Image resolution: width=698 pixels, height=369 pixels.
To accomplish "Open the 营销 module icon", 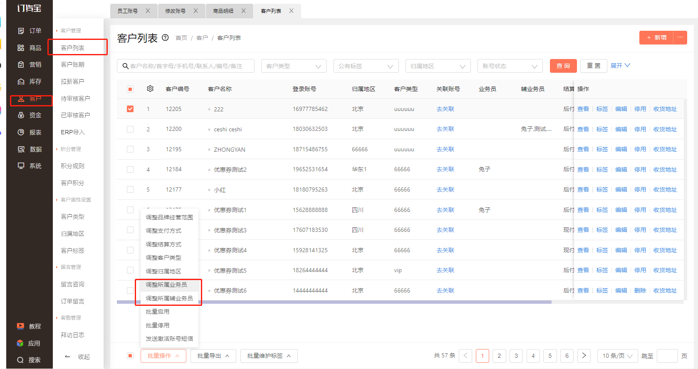I will (x=21, y=64).
